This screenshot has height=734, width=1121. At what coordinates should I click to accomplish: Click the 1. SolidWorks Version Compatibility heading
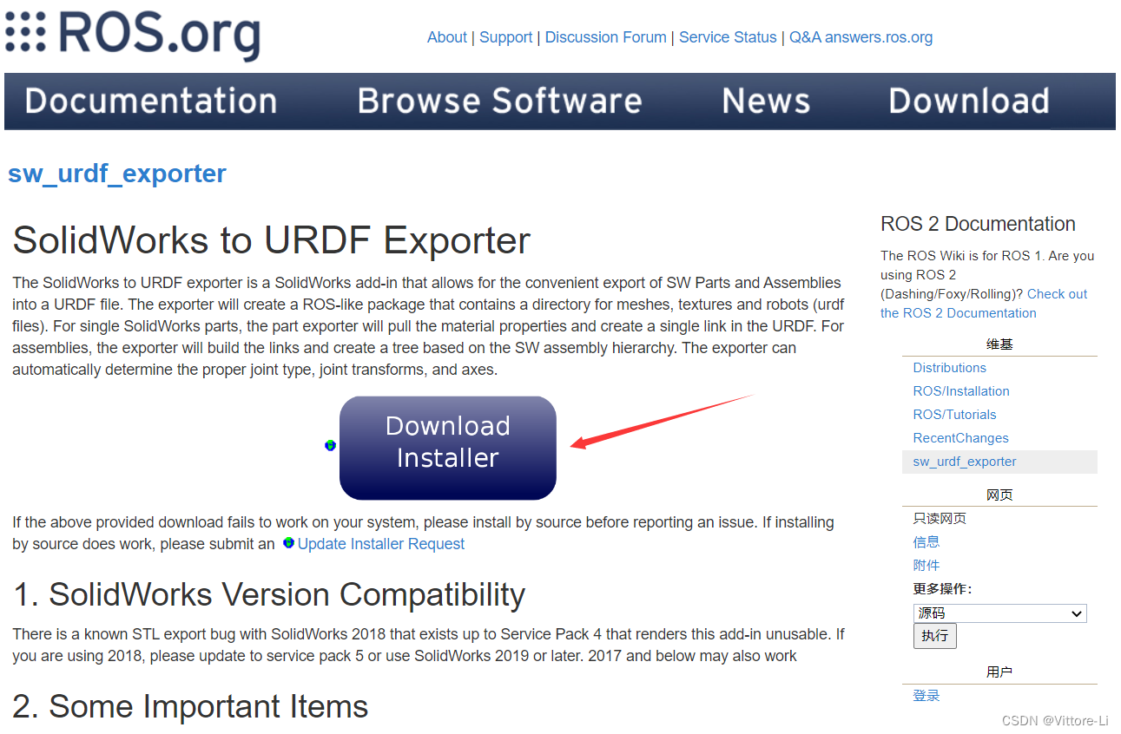tap(269, 595)
